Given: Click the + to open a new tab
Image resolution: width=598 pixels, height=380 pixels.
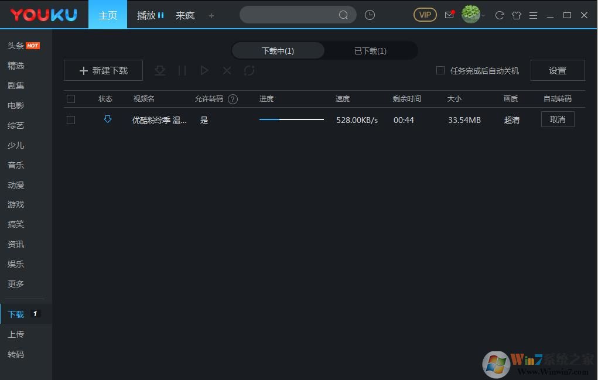Looking at the screenshot, I should click(211, 16).
